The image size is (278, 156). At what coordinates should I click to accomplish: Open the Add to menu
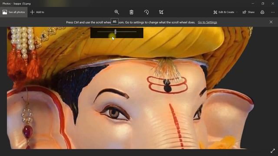point(37,12)
